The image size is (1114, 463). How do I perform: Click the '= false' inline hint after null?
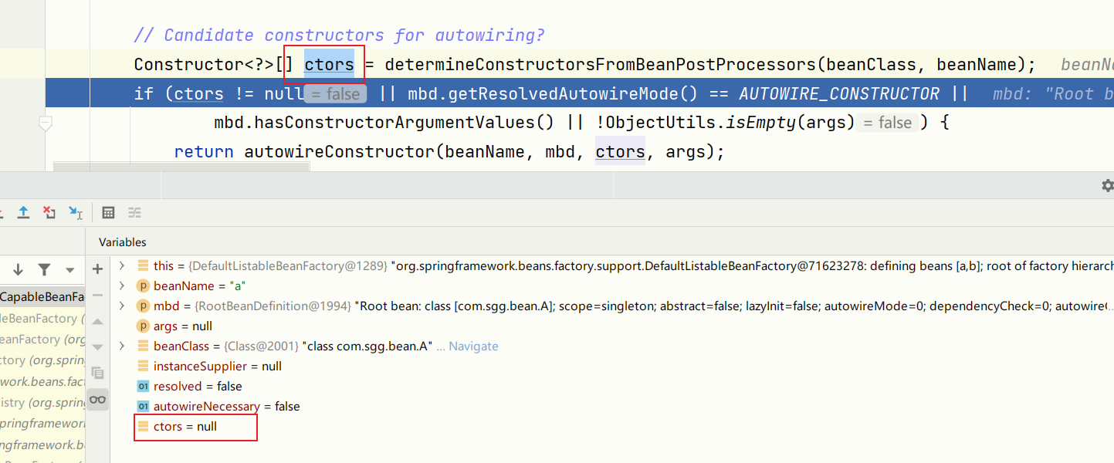[x=335, y=94]
